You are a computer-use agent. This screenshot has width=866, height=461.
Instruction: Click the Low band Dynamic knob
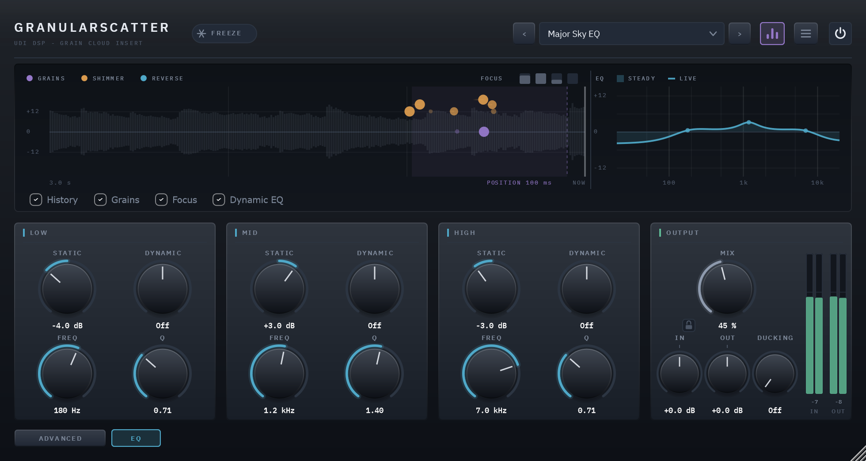tap(163, 289)
